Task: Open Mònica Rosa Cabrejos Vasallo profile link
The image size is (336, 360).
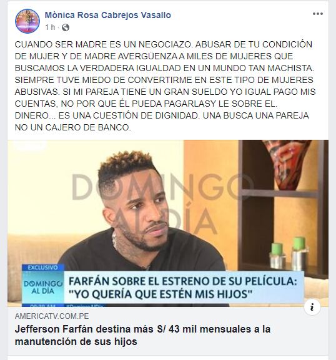Action: [x=108, y=15]
